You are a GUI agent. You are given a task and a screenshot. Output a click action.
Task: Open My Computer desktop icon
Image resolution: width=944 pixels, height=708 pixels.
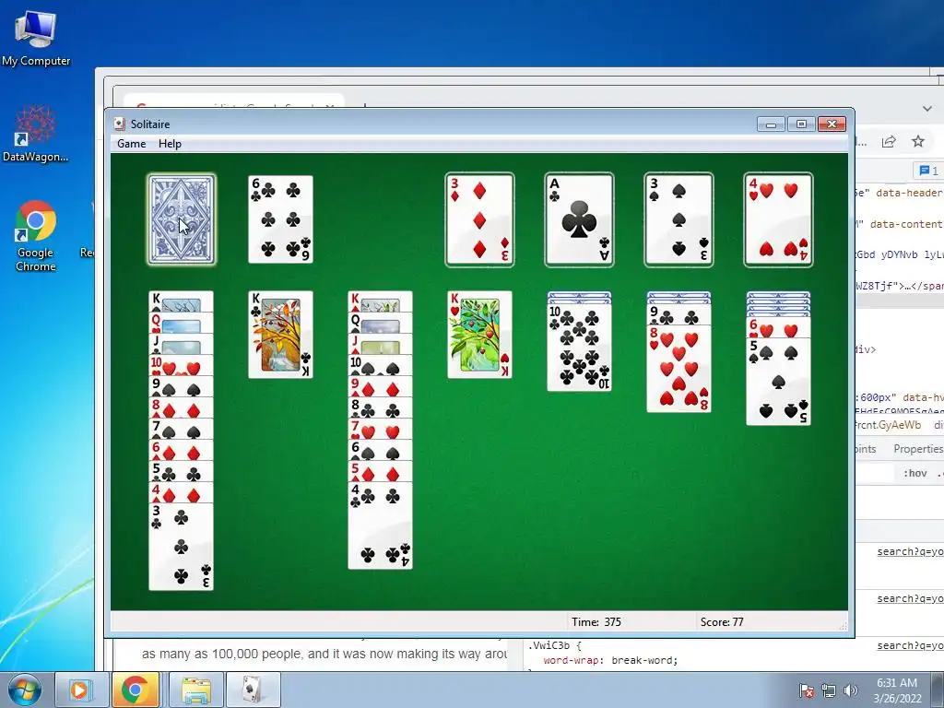36,38
